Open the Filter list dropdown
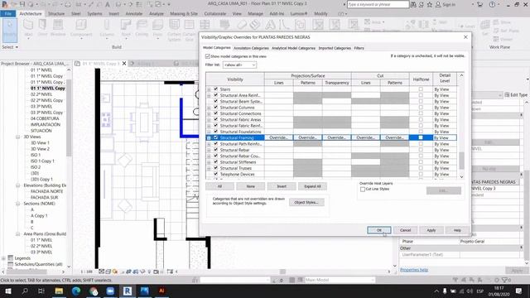The image size is (530, 298). (239, 65)
